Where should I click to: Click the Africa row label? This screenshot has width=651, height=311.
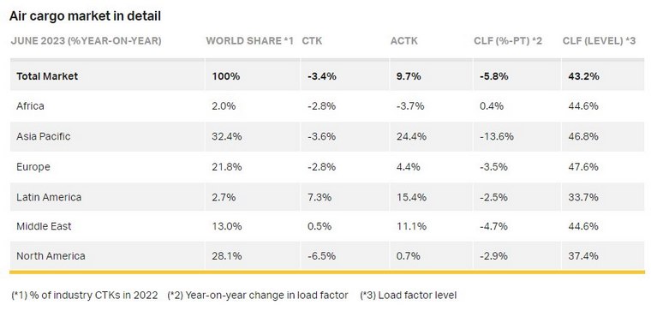pos(30,106)
